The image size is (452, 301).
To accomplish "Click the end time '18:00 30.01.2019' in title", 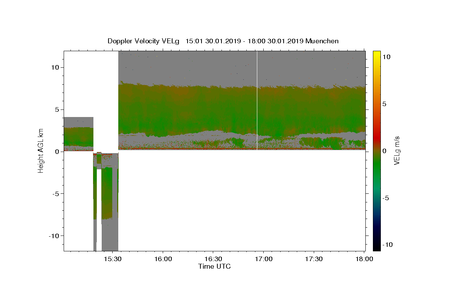I will click(275, 41).
